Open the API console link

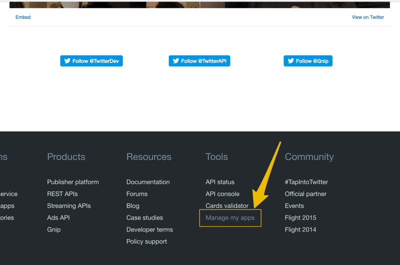click(222, 194)
